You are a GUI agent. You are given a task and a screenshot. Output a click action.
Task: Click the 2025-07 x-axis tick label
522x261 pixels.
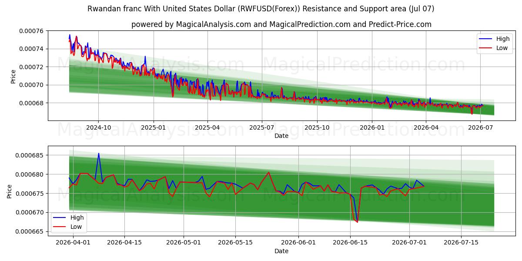(x=261, y=127)
